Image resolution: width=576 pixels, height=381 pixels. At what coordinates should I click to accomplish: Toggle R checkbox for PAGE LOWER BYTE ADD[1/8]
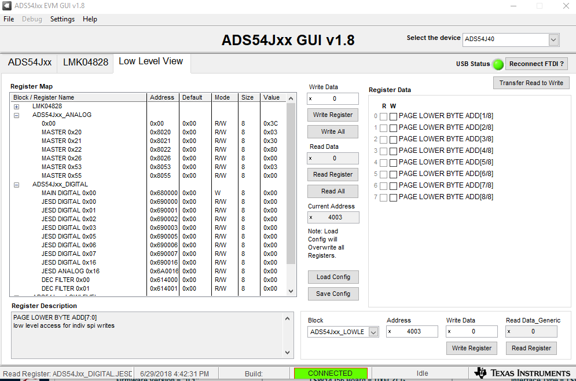383,116
